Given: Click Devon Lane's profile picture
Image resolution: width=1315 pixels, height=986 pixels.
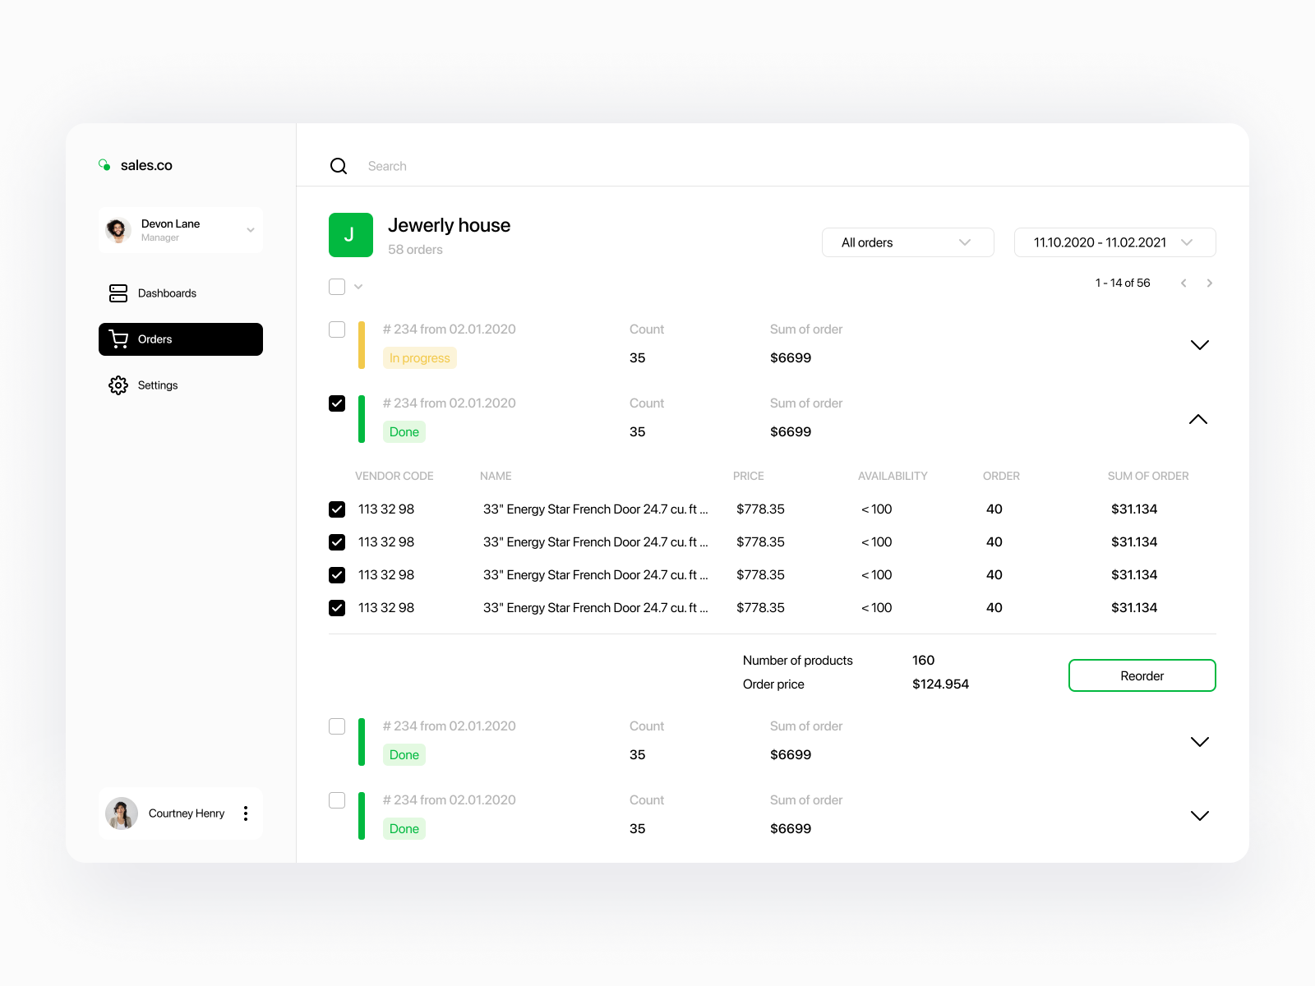Looking at the screenshot, I should 118,230.
